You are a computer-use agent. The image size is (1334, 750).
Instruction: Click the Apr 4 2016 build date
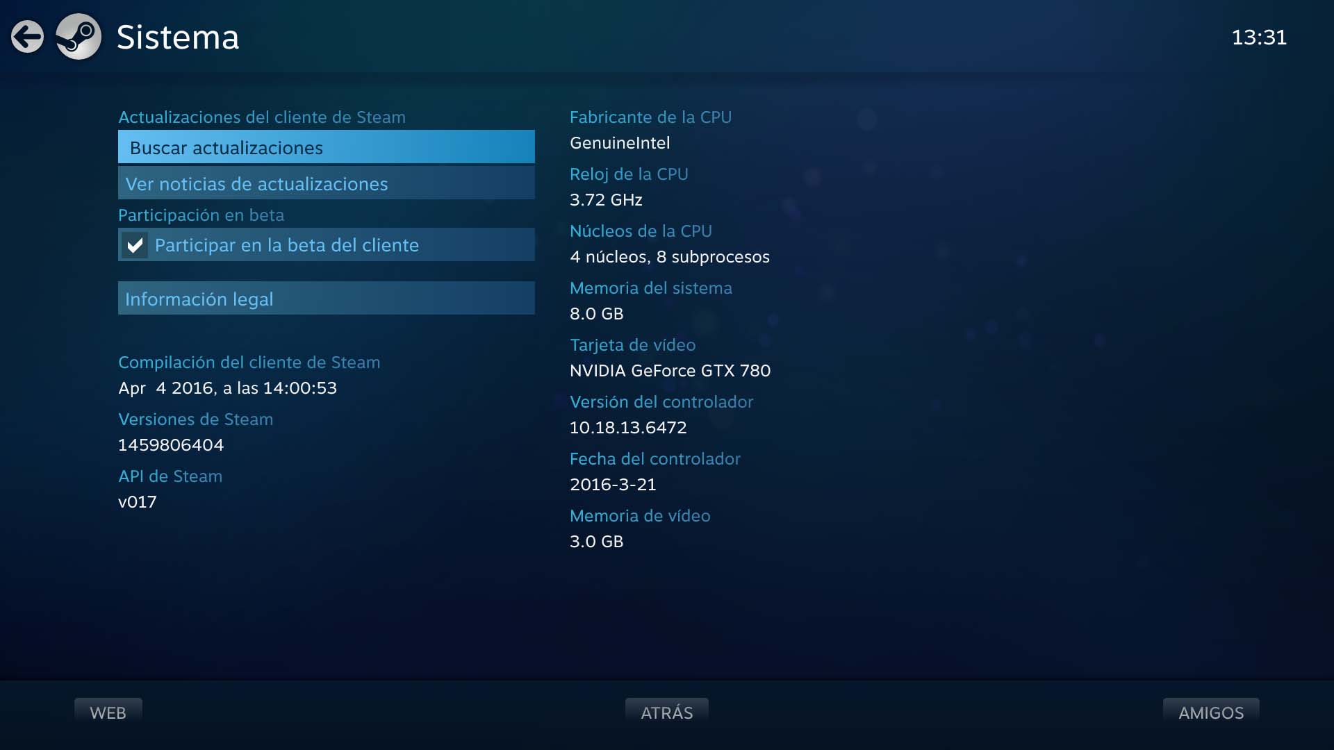click(227, 387)
